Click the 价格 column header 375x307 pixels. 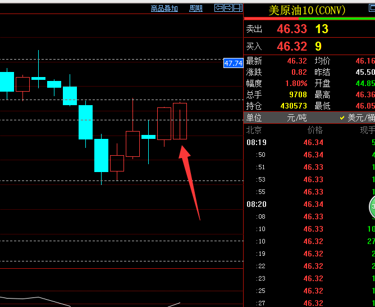(315, 130)
